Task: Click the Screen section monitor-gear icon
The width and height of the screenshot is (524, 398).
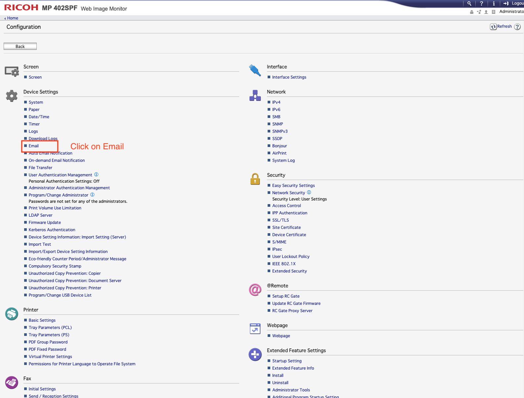Action: pyautogui.click(x=12, y=71)
